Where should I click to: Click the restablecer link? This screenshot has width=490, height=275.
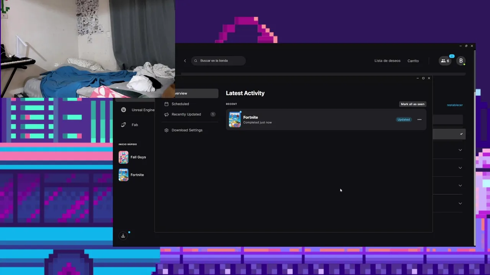(455, 105)
